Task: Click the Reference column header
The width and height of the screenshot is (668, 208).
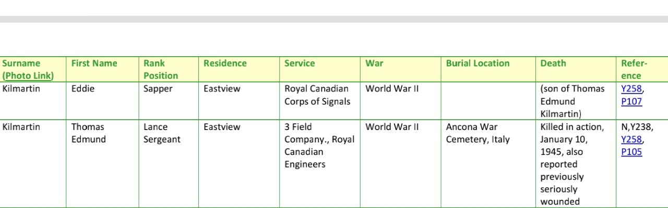Action: click(634, 69)
